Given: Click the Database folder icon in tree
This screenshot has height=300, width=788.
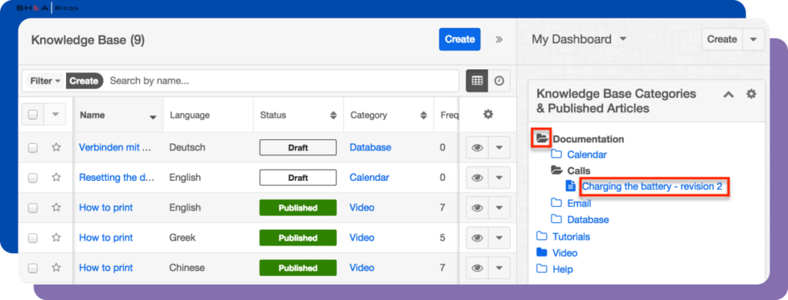Looking at the screenshot, I should [556, 219].
